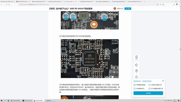View the capacitors and R33 inductor photo
This screenshot has width=181, height=102.
pyautogui.click(x=90, y=20)
